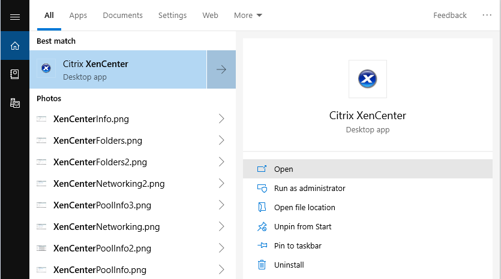The image size is (501, 279).
Task: Switch to the Apps tab
Action: [78, 16]
